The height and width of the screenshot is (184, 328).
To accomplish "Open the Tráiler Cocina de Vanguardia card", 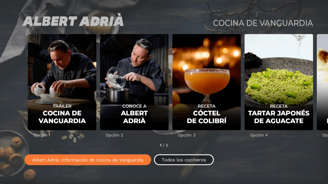I will click(x=62, y=82).
